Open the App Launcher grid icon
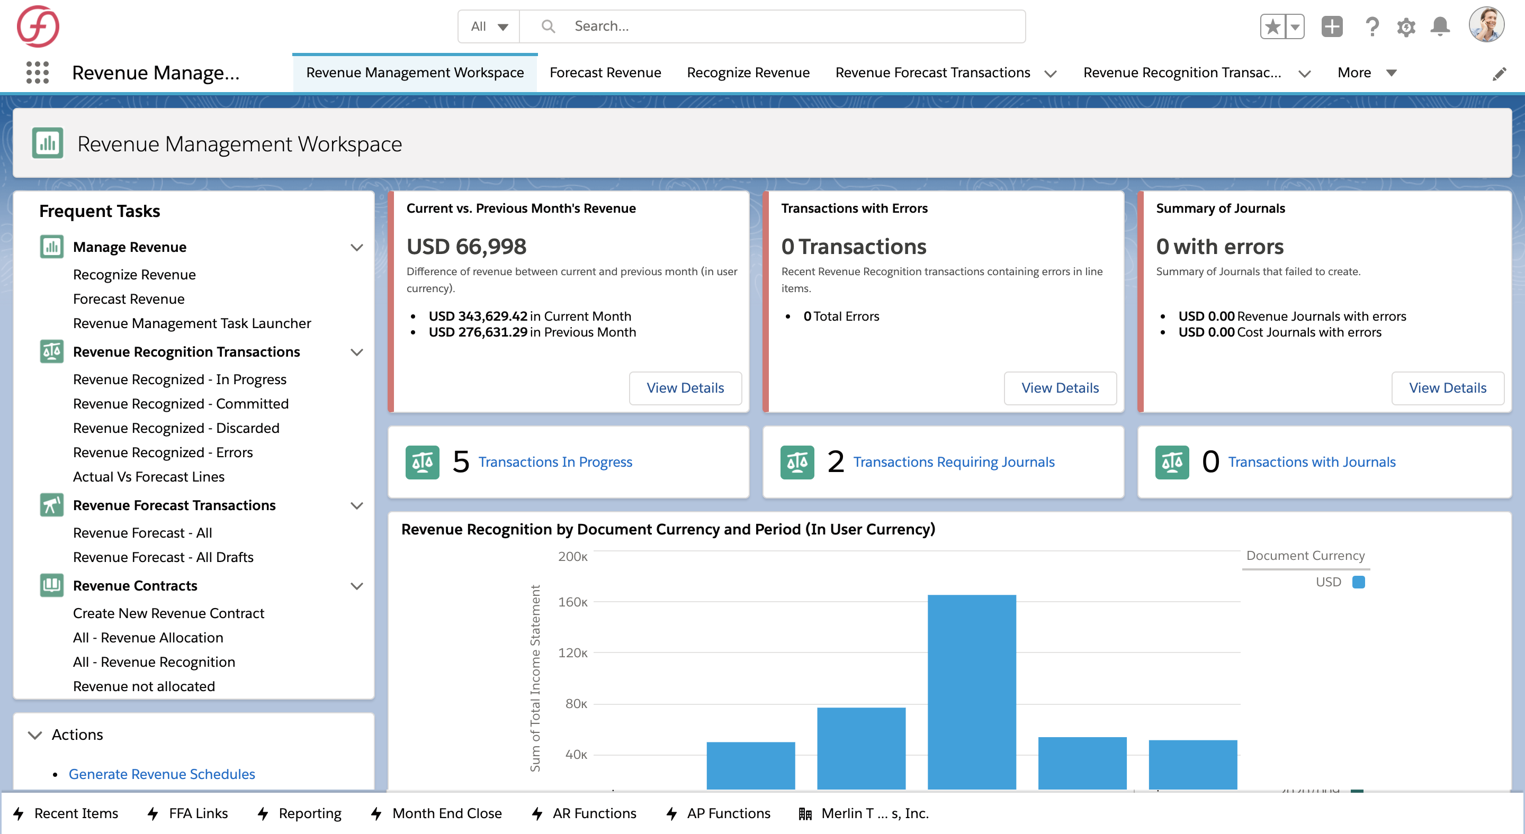 [37, 72]
